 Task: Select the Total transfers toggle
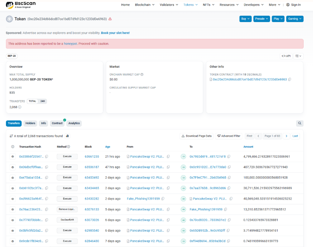pyautogui.click(x=32, y=101)
